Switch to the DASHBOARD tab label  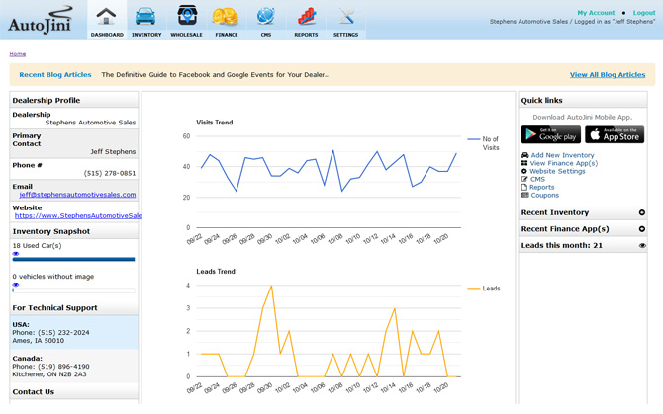[x=107, y=35]
